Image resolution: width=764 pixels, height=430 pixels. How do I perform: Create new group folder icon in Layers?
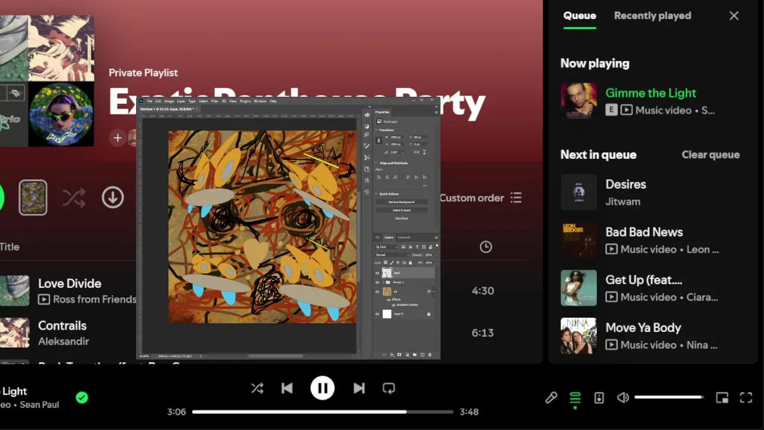[x=415, y=355]
